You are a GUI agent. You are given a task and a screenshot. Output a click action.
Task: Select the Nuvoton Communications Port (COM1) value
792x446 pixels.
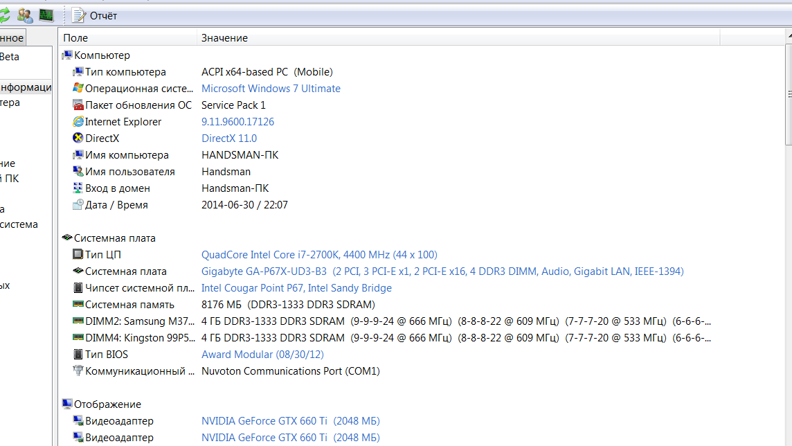click(x=291, y=371)
